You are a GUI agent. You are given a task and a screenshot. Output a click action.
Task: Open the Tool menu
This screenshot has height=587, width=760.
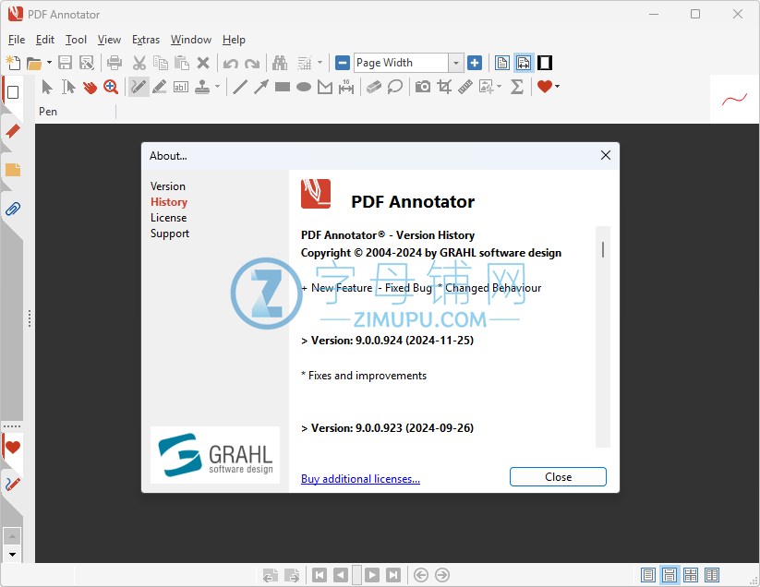point(76,40)
